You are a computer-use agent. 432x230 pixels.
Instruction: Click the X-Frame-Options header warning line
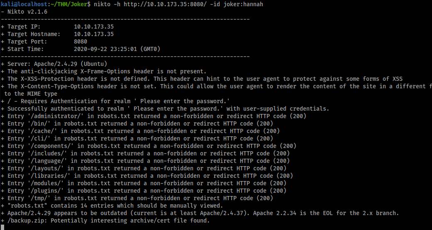(107, 71)
